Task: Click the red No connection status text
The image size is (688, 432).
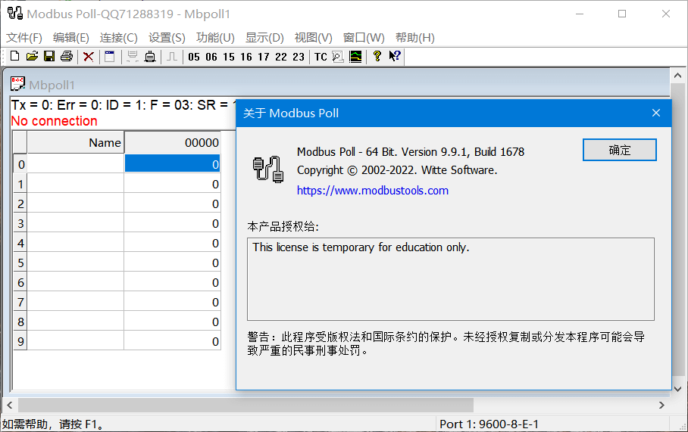Action: click(x=54, y=121)
